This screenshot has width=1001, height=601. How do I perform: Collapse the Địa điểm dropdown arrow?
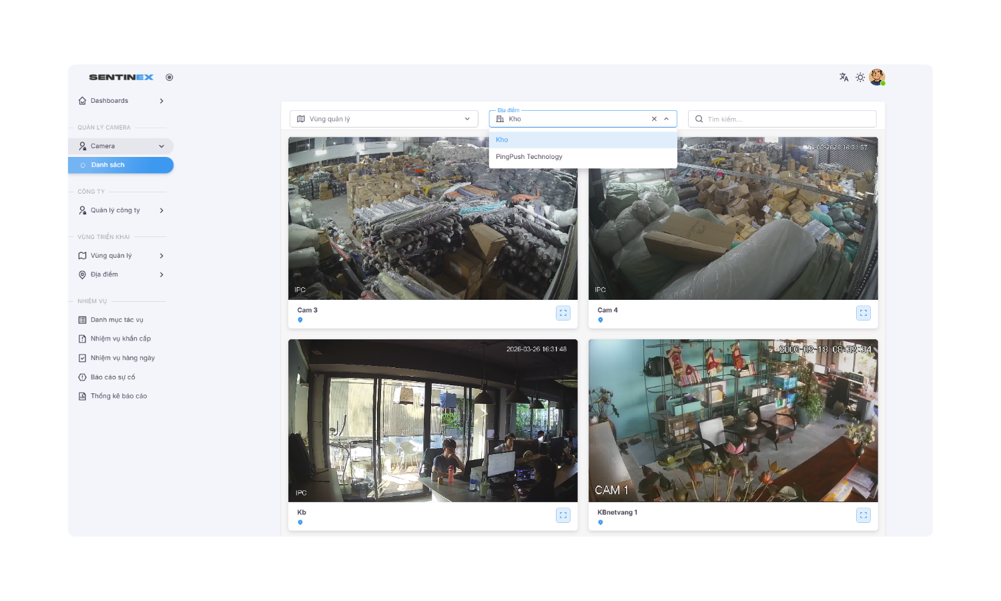[666, 119]
